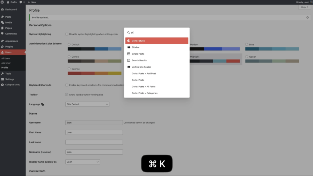Click the Collapse Menu icon
This screenshot has width=313, height=176.
point(2,85)
